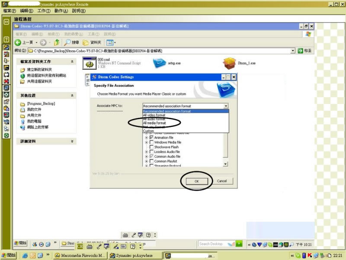Switch to Macromedia Fireworks taskbar button

80,256
